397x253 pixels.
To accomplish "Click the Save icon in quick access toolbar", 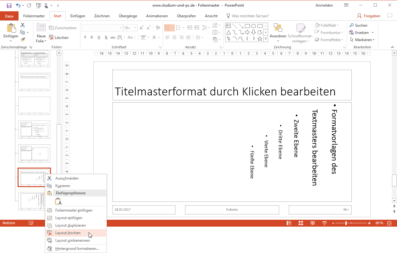I will [9, 5].
